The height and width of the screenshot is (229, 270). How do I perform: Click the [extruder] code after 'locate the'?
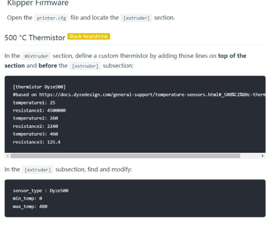136,18
